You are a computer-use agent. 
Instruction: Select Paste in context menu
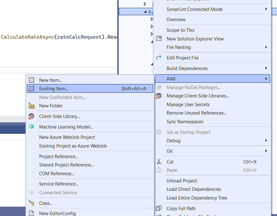point(212,170)
